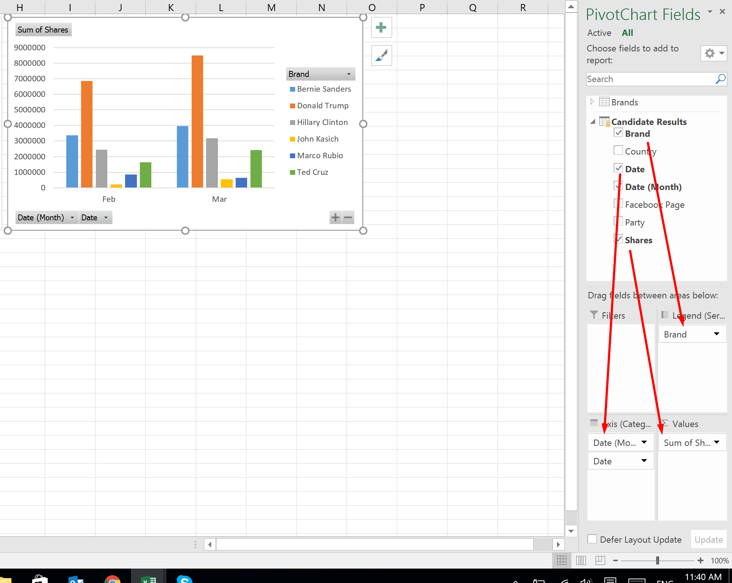
Task: Check the Country field checkbox
Action: pyautogui.click(x=618, y=150)
